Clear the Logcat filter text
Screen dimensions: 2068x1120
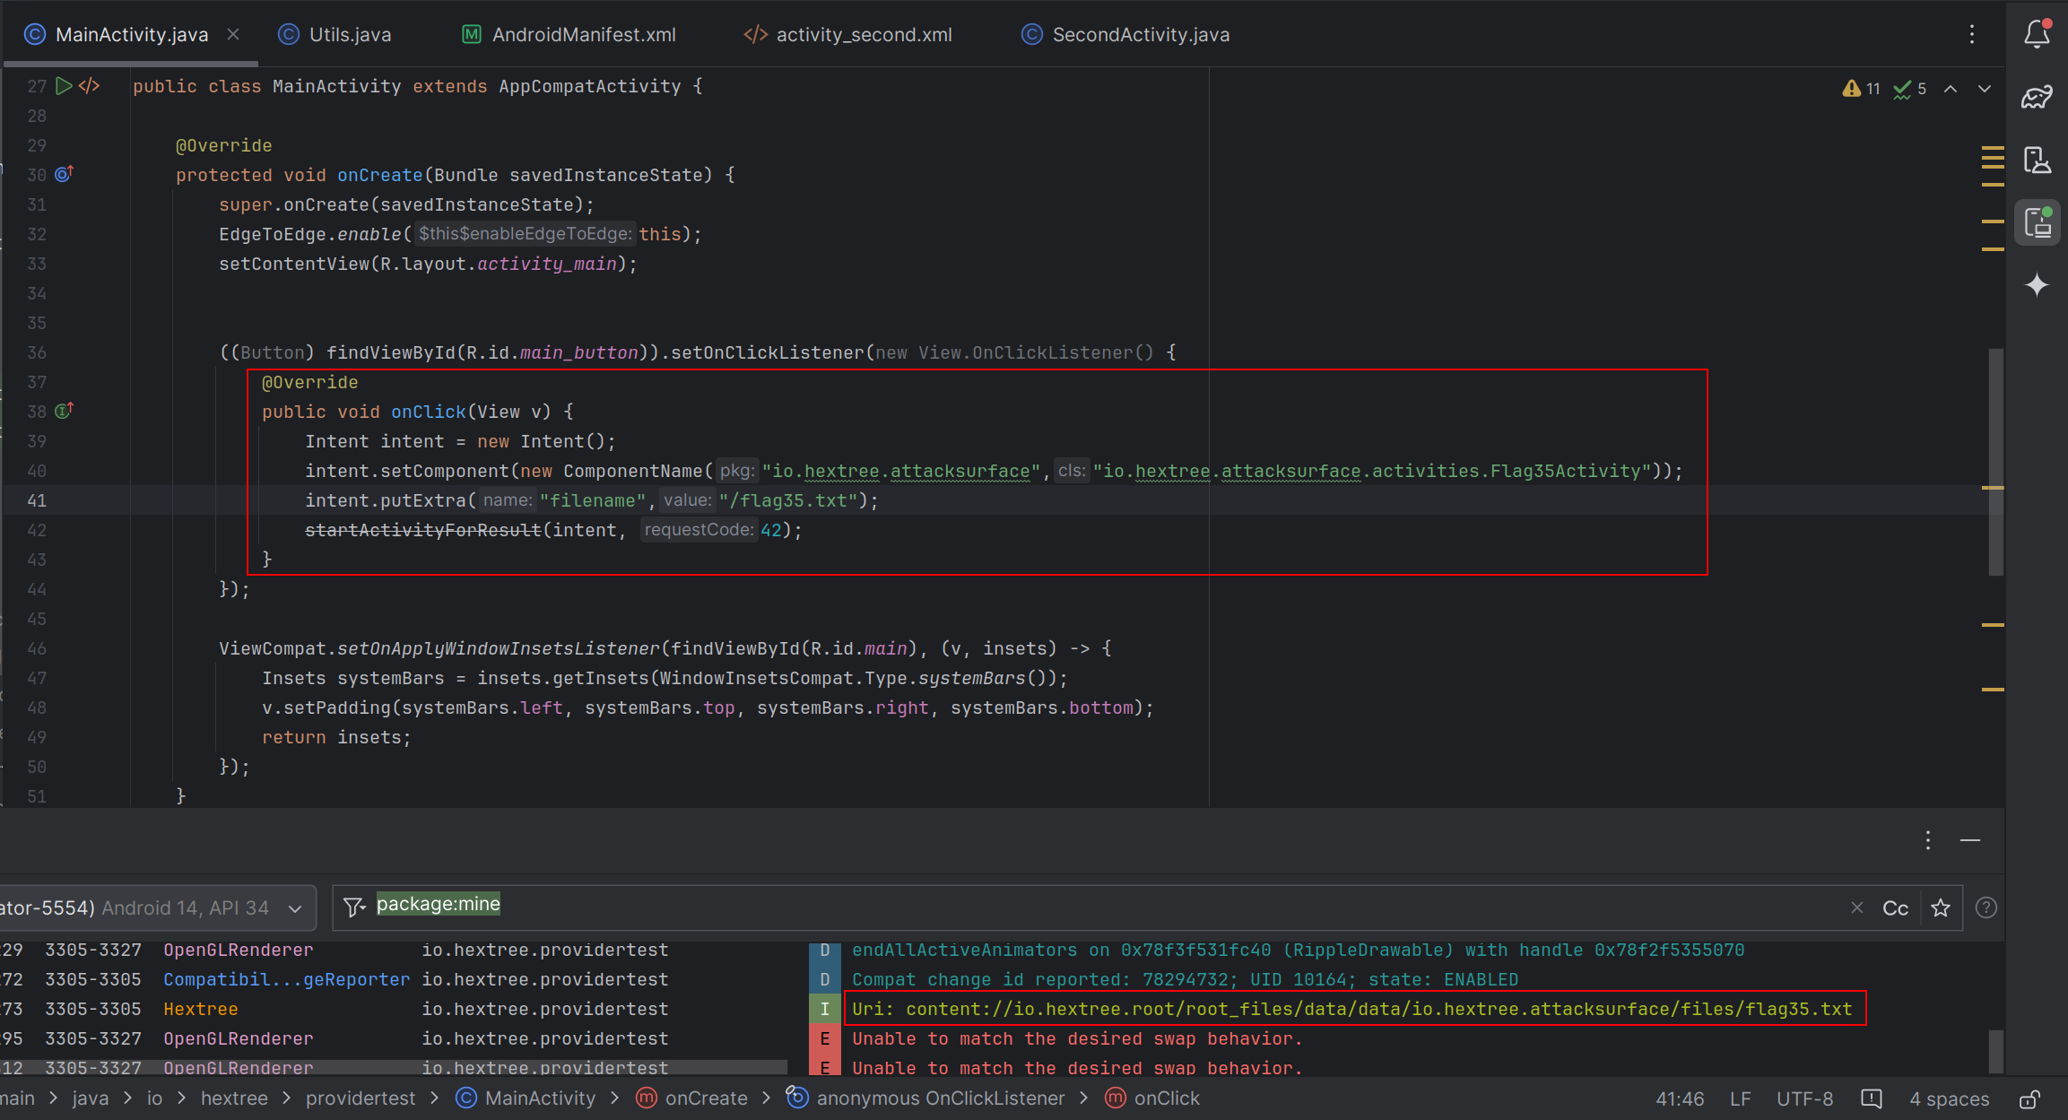(1856, 907)
